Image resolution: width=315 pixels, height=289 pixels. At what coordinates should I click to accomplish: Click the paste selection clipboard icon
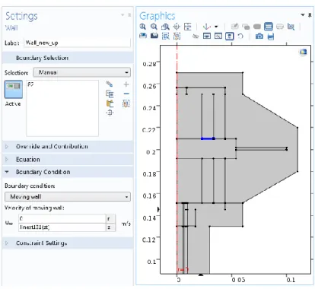(110, 103)
